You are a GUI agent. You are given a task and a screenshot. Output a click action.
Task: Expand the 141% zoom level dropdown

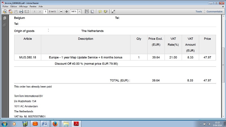79,12
